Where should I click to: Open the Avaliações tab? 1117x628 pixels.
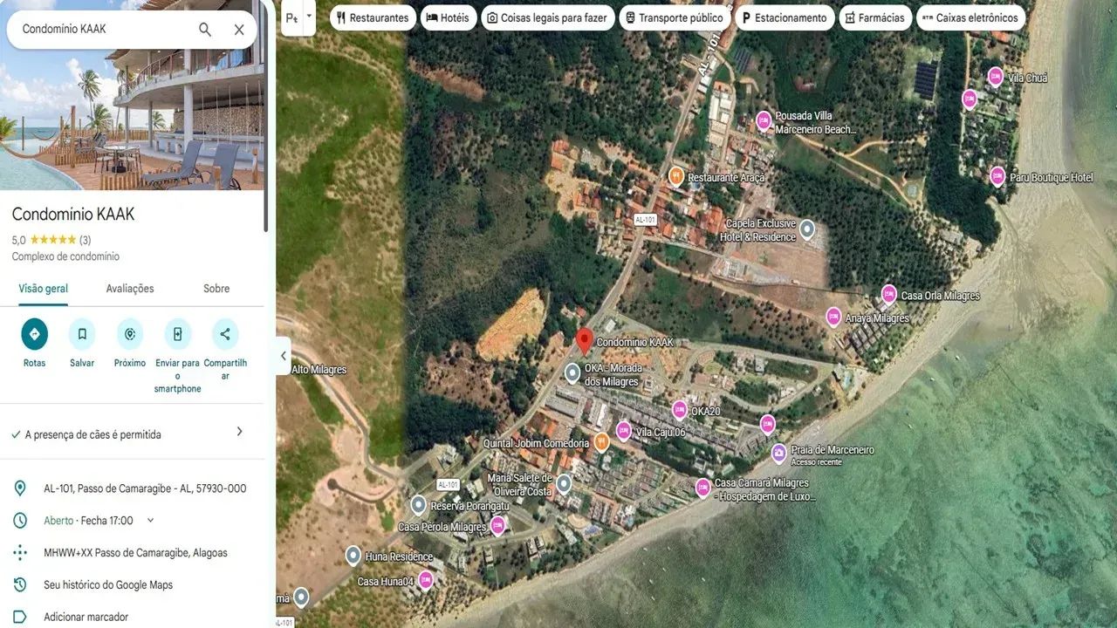coord(130,289)
